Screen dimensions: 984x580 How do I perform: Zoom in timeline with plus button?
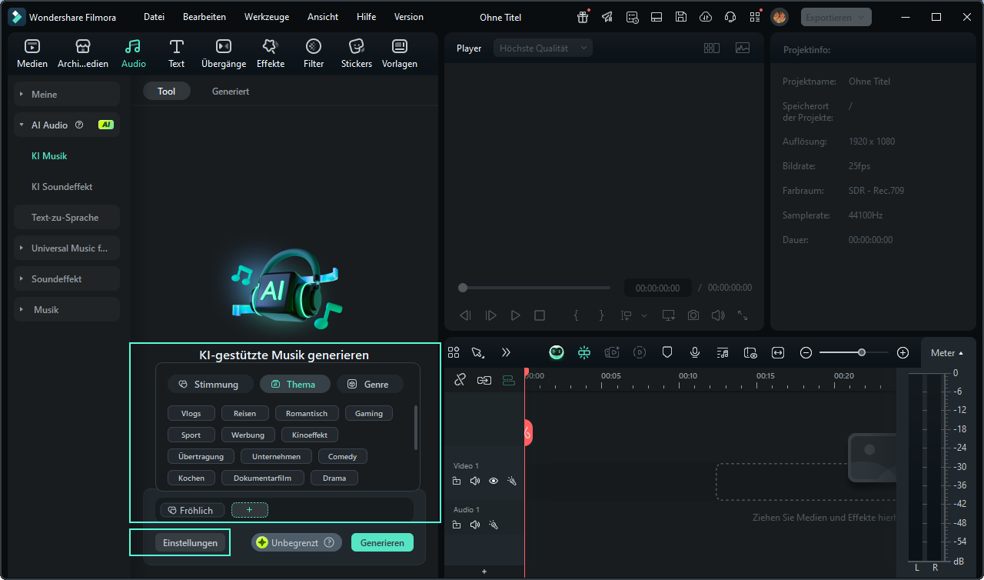pos(903,352)
